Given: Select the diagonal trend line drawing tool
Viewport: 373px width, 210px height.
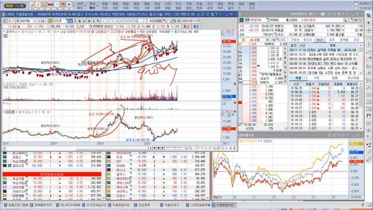Looking at the screenshot, I should (x=368, y=51).
